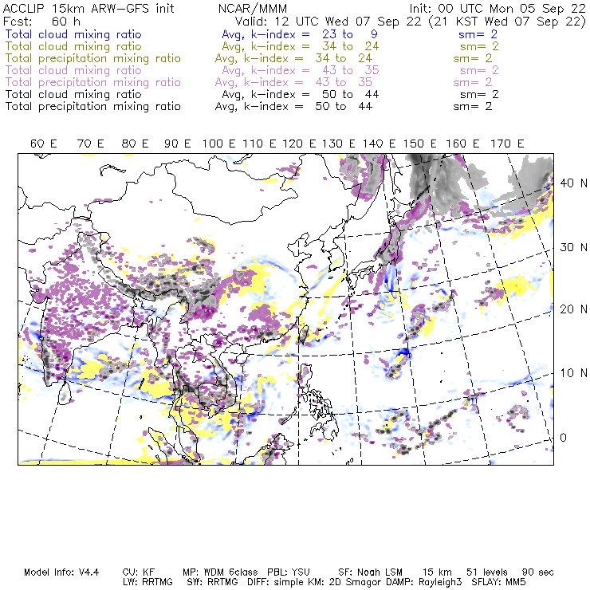
Task: Click the '15 km' resolution footer text
Action: [437, 572]
